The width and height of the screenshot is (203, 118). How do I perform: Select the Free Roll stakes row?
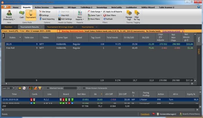point(99,48)
